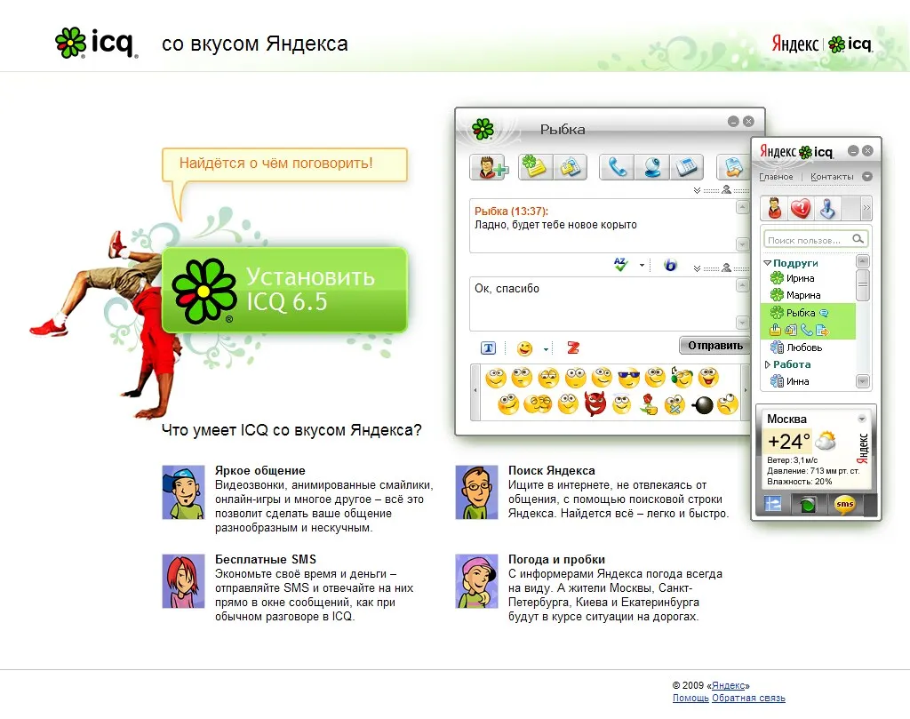
Task: Collapse the Подруги contact group
Action: pos(767,263)
